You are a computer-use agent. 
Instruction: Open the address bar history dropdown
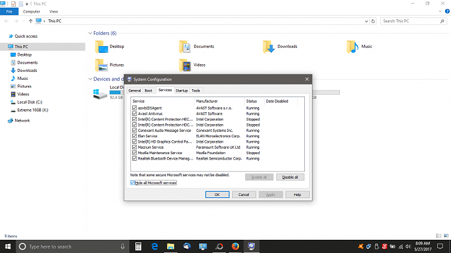[x=366, y=21]
